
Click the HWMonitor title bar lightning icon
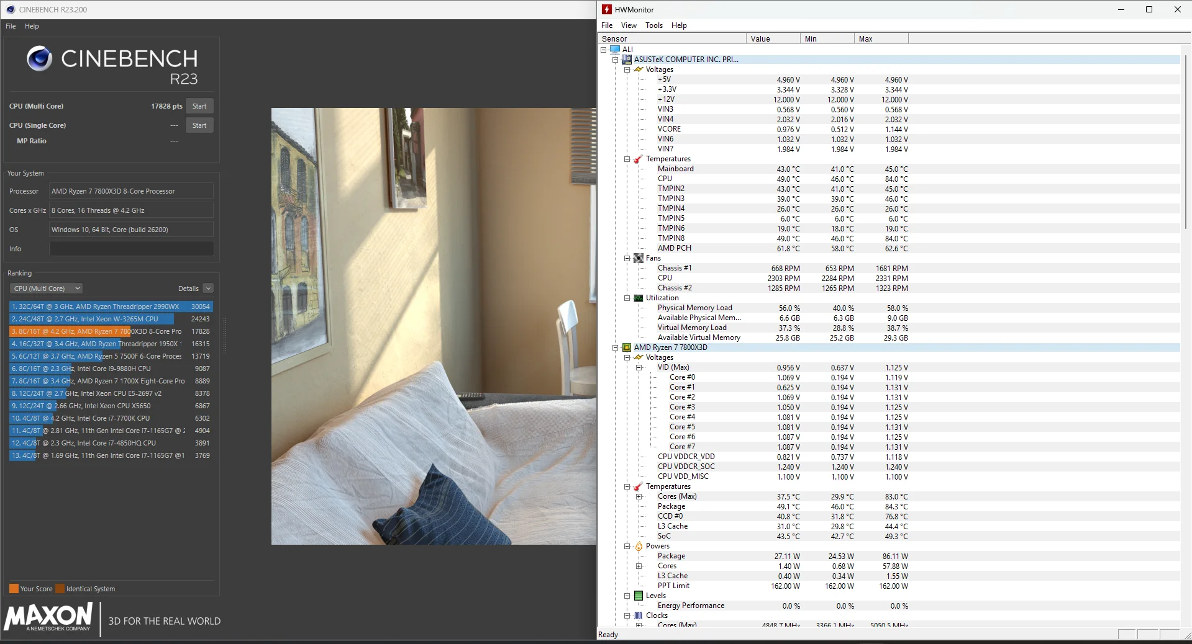(607, 9)
